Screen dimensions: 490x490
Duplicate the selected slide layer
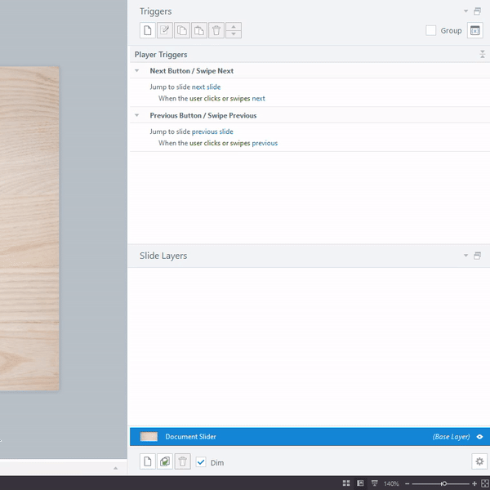(x=165, y=461)
